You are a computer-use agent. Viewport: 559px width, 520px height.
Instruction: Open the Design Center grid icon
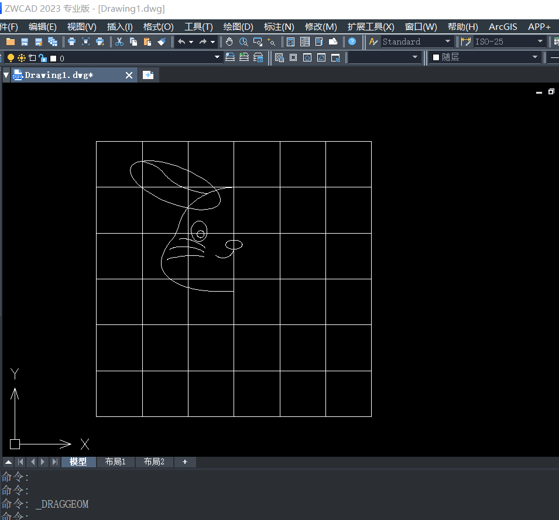[x=305, y=42]
